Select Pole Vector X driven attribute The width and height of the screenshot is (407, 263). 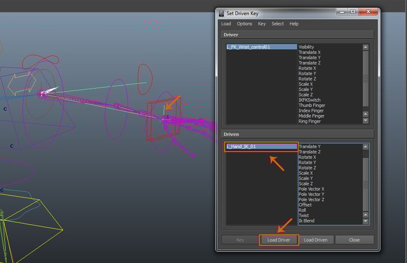pyautogui.click(x=311, y=189)
